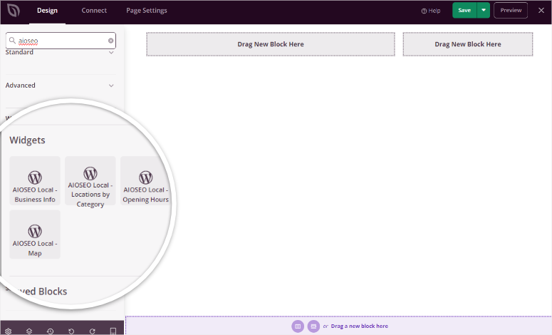Click the undo arrow icon
Screen dimensions: 552x335
point(71,331)
